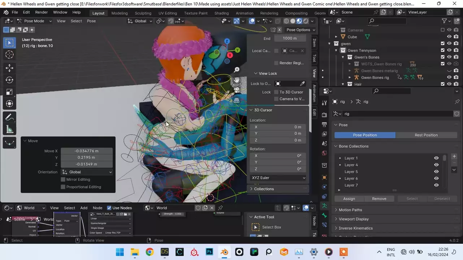The height and width of the screenshot is (260, 463).
Task: Open Blender from the Windows taskbar
Action: click(224, 252)
